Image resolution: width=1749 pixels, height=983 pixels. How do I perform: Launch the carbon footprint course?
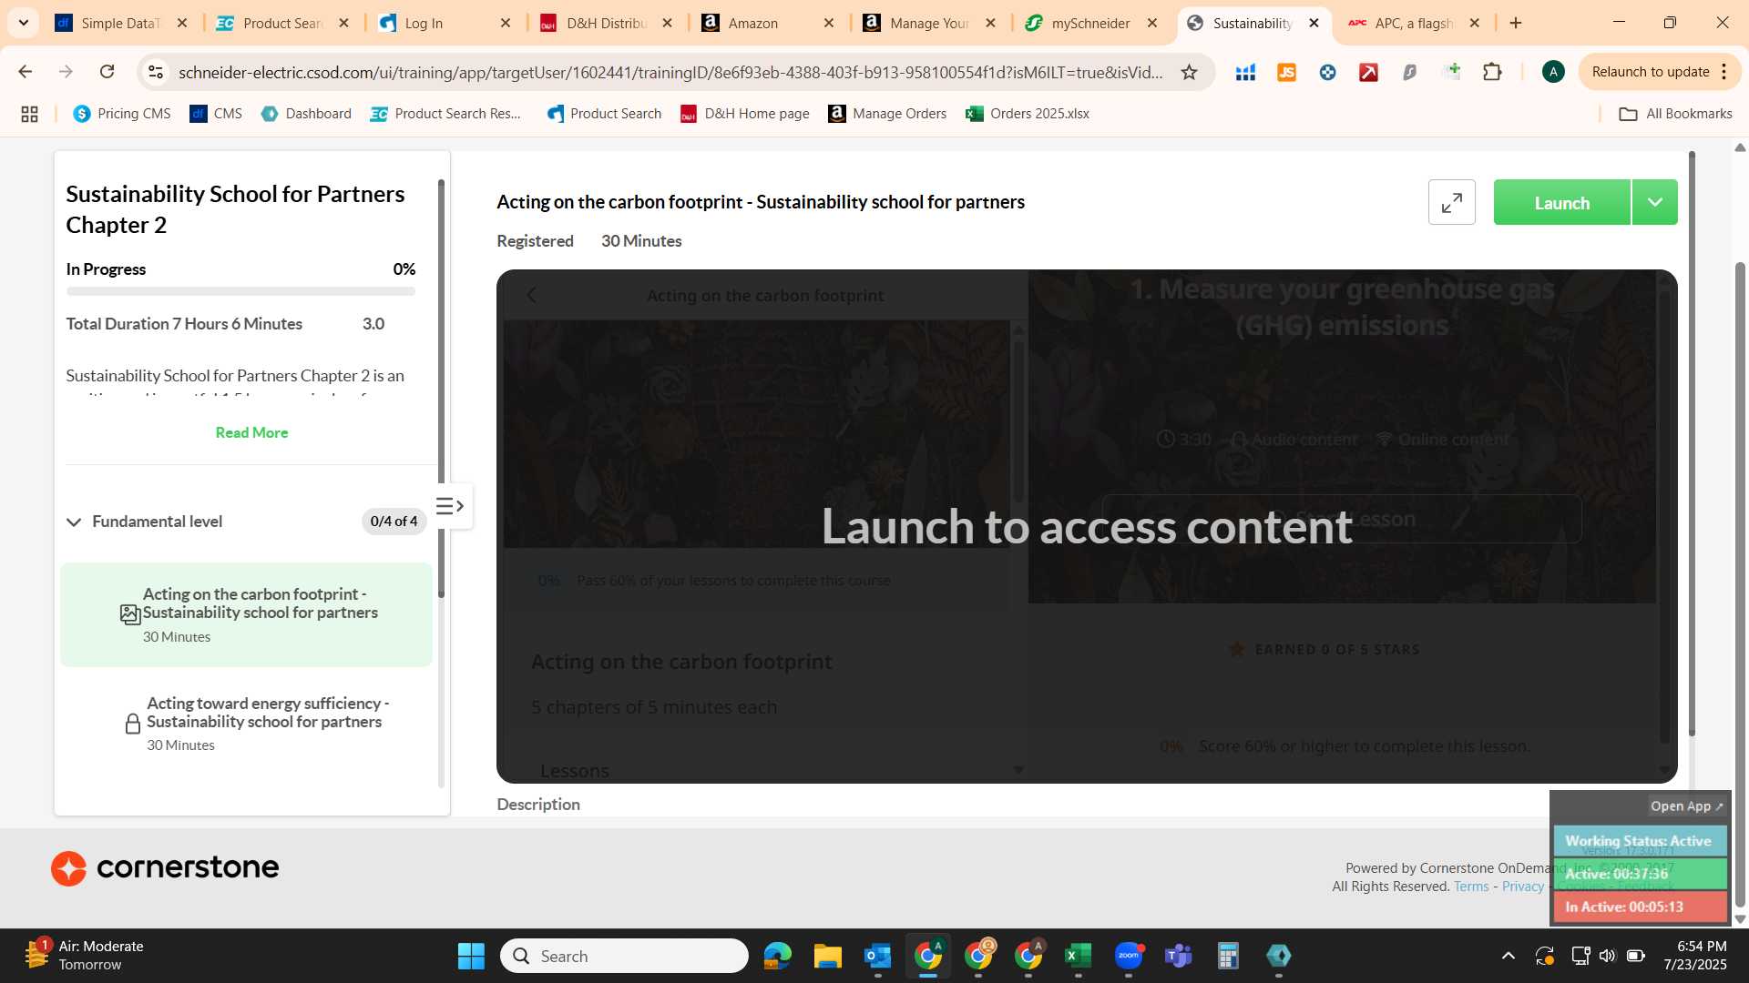1561,202
